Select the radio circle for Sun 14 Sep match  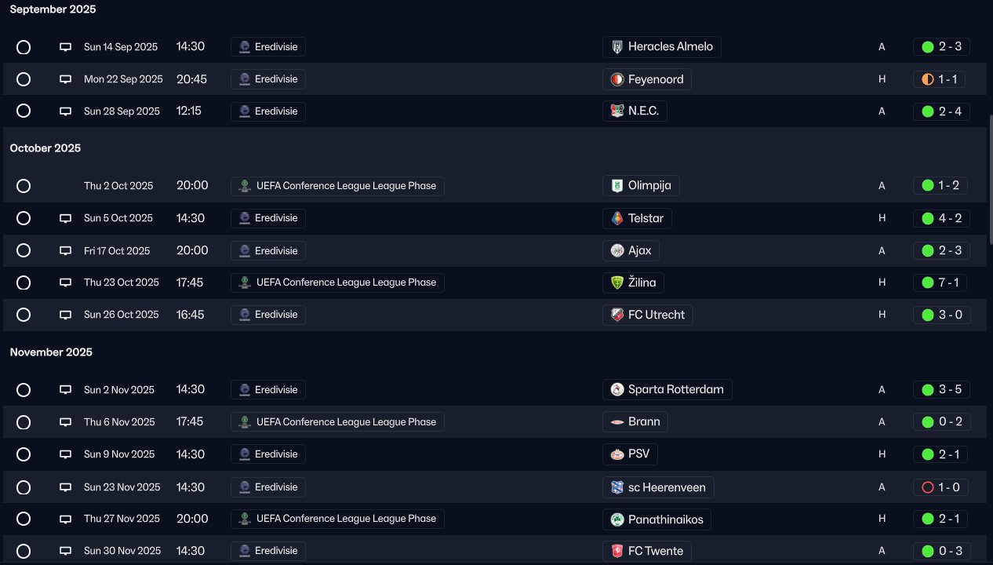[x=24, y=47]
